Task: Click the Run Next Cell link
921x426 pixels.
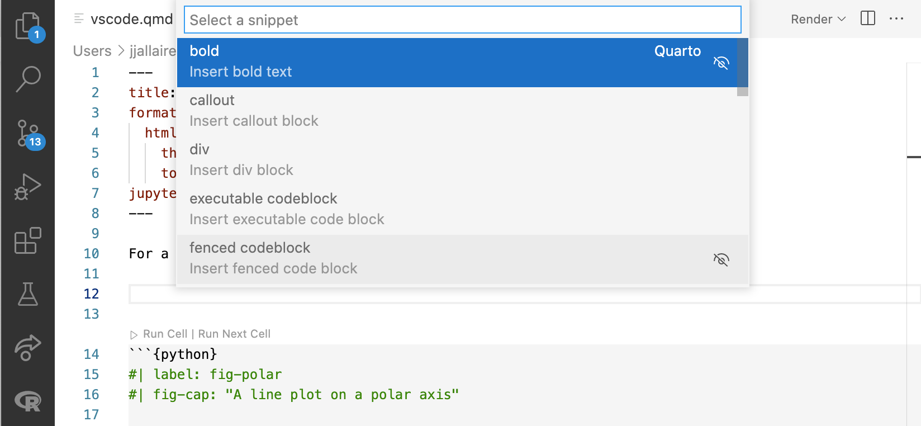Action: pyautogui.click(x=234, y=334)
